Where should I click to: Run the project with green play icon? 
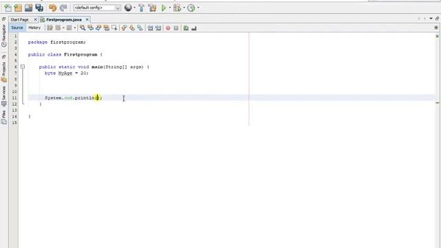coord(164,8)
